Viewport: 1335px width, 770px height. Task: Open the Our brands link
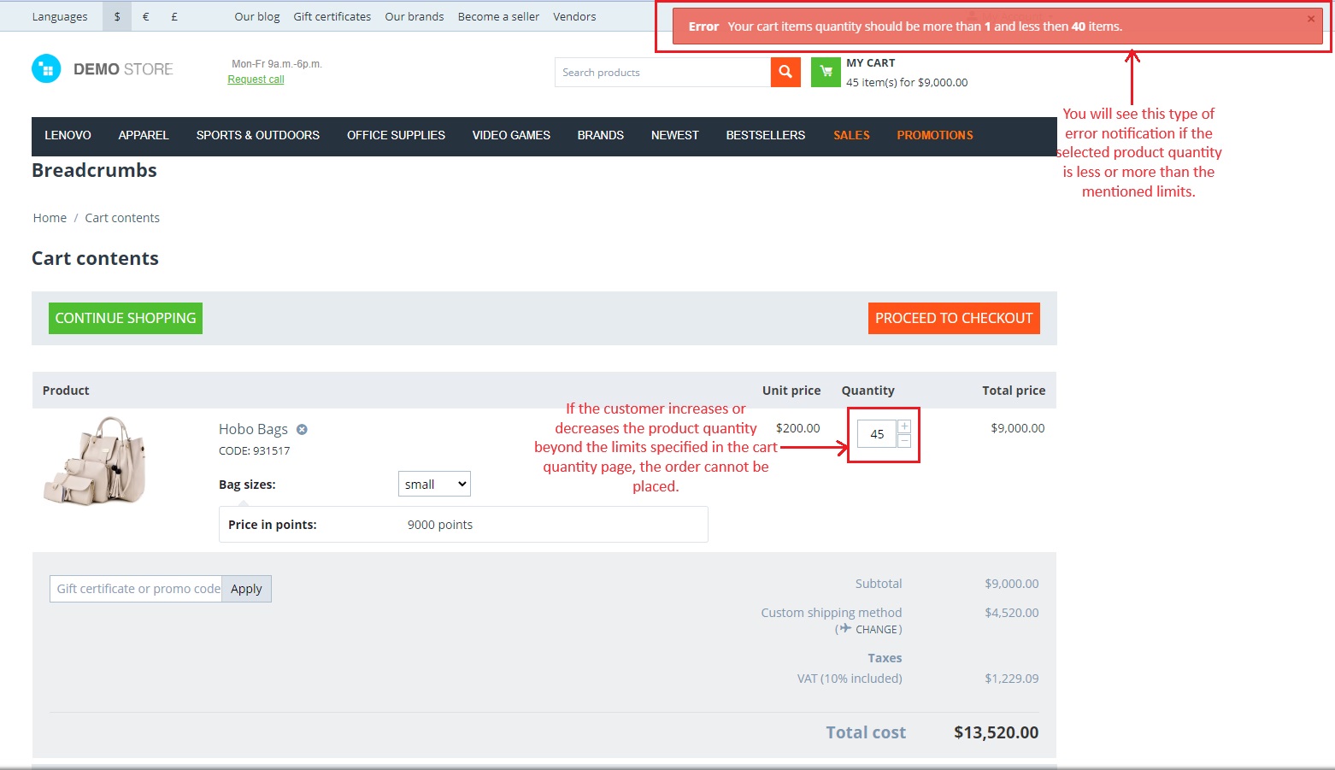pos(415,16)
